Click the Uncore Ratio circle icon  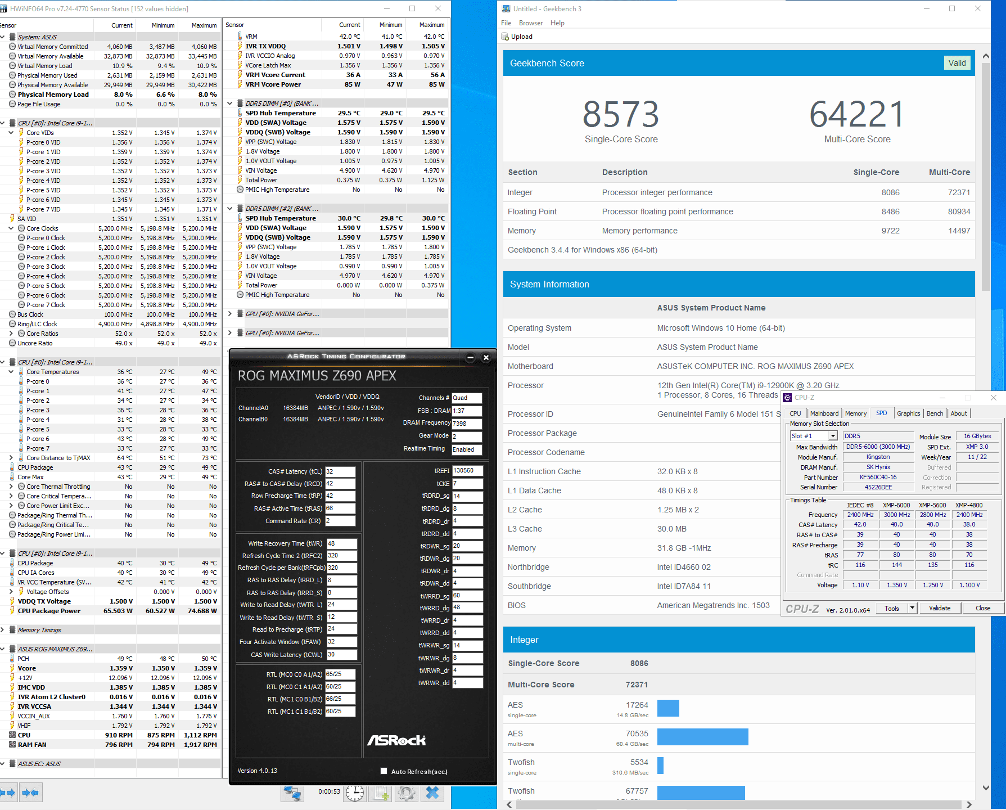point(12,343)
